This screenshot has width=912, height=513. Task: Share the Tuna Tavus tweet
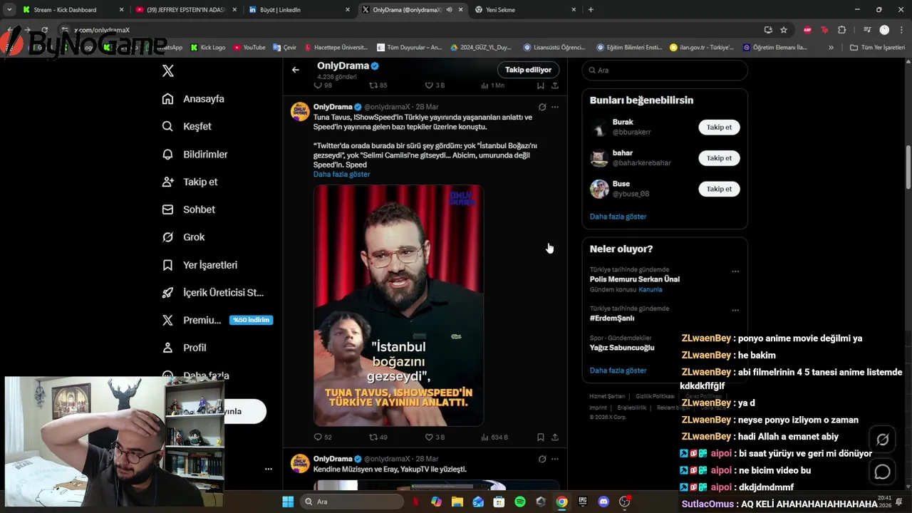coord(555,437)
